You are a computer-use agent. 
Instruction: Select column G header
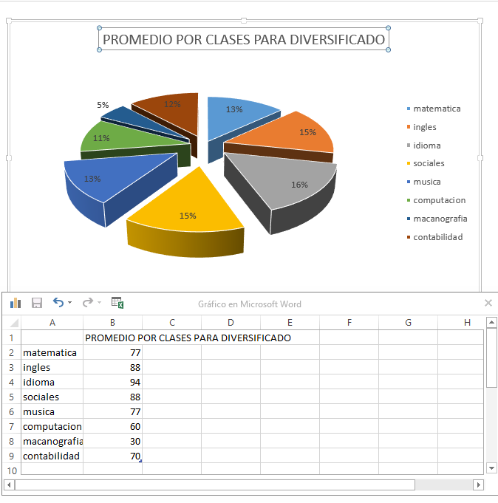point(408,322)
